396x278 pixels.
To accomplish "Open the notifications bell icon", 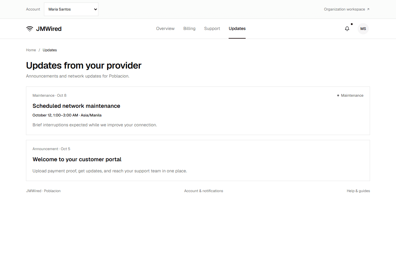I will coord(347,29).
